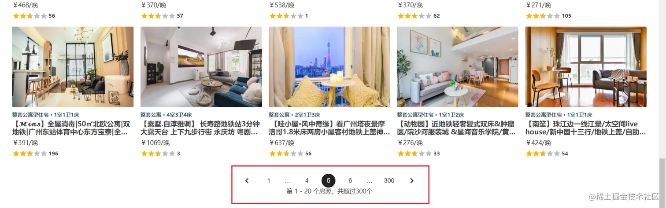Click current page 5 indicator
666x208 pixels.
tap(329, 181)
